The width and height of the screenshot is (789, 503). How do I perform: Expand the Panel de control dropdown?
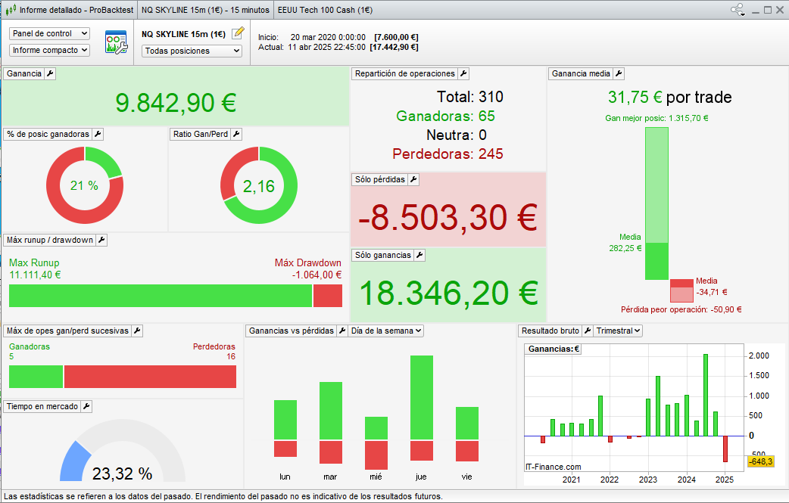(x=50, y=33)
